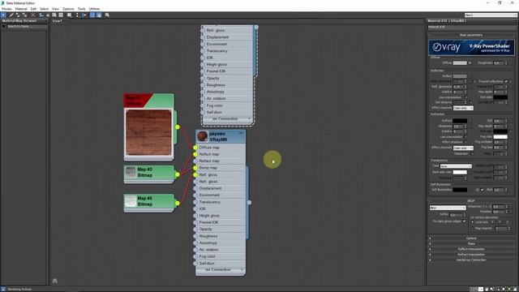This screenshot has height=292, width=519.
Task: Click the Reflect color swatch
Action: click(x=460, y=76)
